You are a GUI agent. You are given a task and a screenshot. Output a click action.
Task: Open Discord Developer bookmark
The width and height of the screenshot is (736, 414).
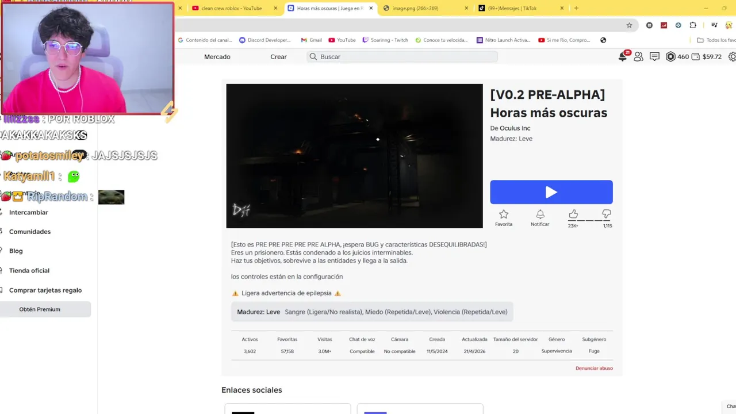coord(265,40)
